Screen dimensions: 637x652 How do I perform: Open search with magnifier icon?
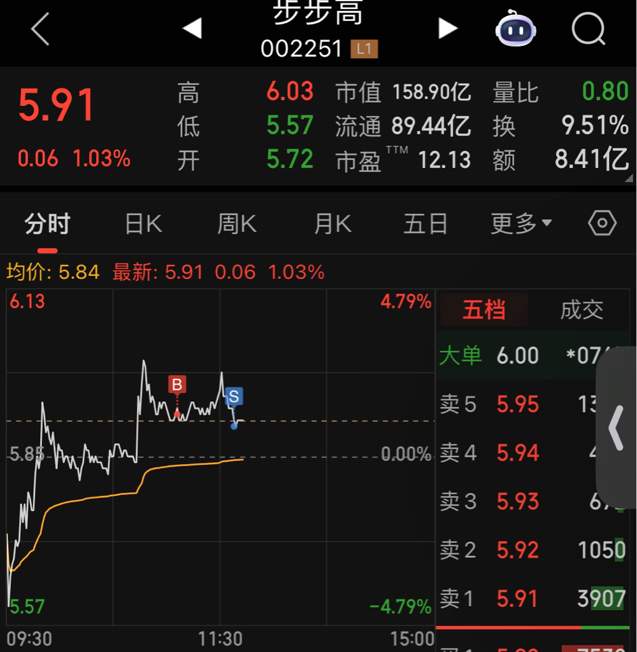[x=589, y=29]
